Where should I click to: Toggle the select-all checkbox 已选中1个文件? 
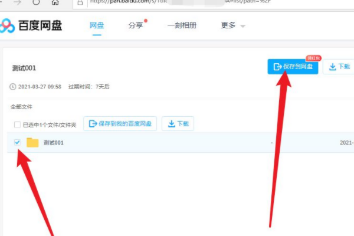(x=17, y=124)
